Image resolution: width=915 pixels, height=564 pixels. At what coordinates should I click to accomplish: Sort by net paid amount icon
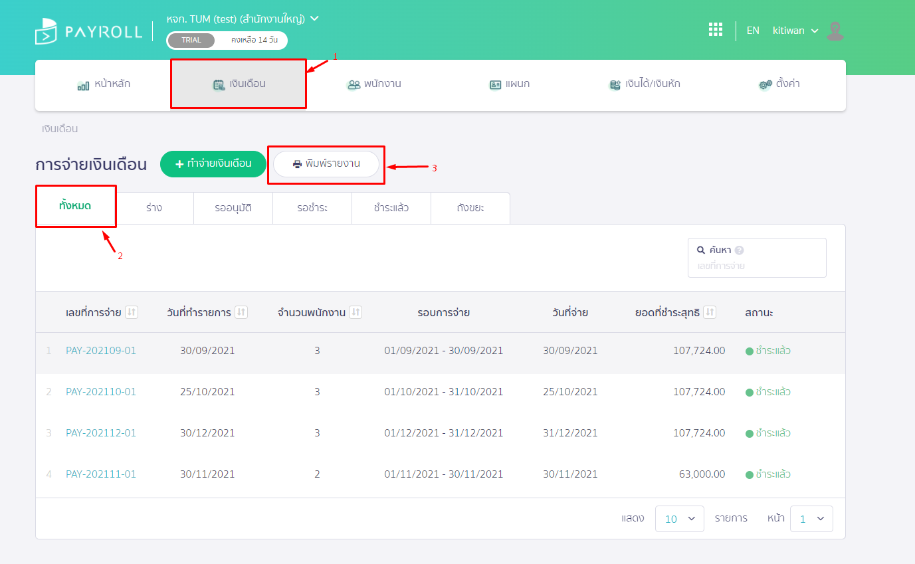point(710,312)
